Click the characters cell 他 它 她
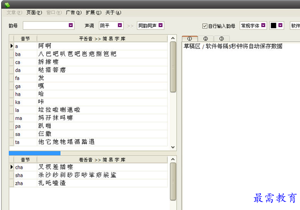 102,142
